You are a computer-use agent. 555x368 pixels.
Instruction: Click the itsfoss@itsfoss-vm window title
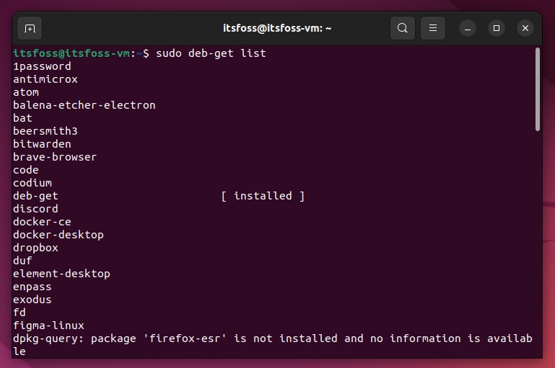tap(277, 29)
